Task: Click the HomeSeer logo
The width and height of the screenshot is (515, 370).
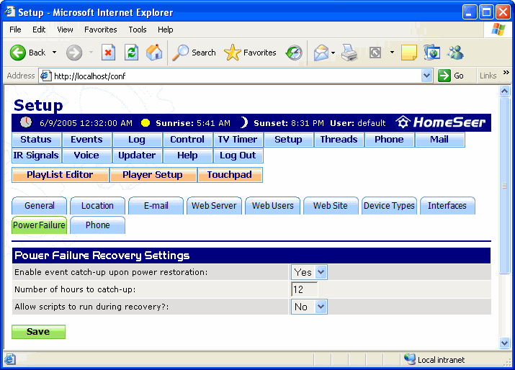Action: [x=441, y=122]
